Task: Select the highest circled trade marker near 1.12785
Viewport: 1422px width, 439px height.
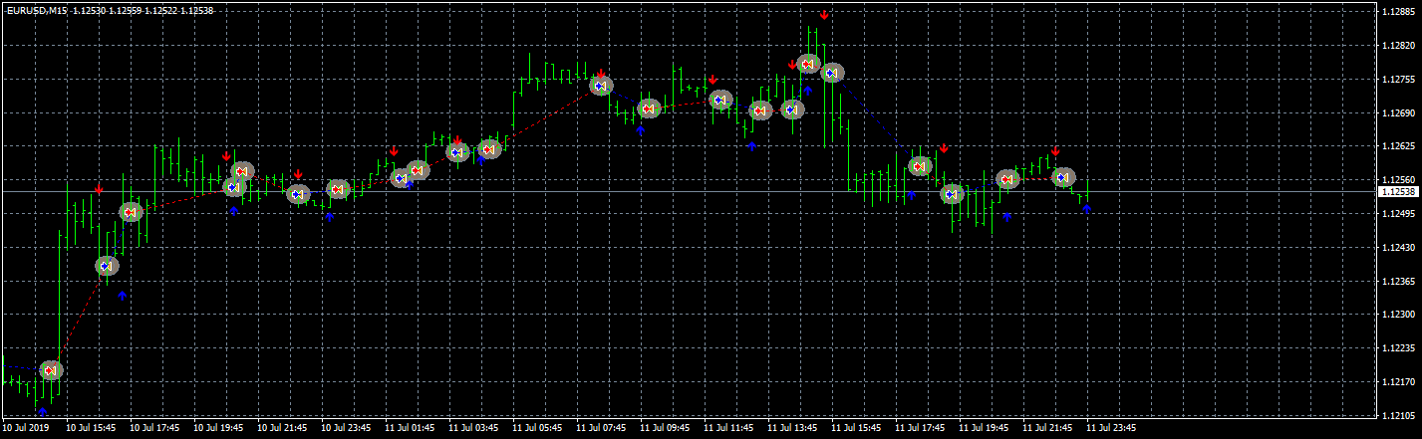Action: coord(808,64)
